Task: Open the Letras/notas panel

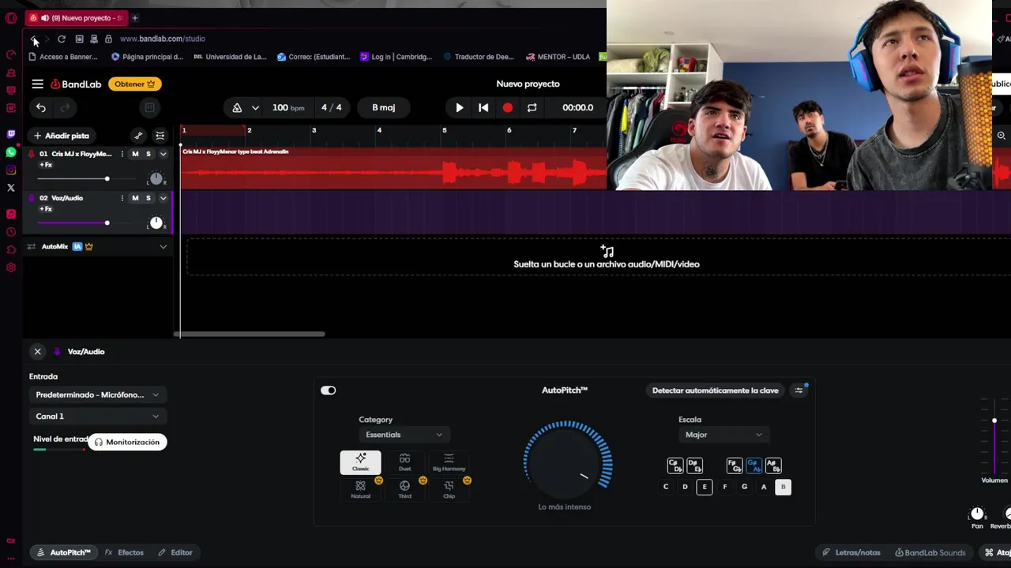Action: tap(851, 552)
